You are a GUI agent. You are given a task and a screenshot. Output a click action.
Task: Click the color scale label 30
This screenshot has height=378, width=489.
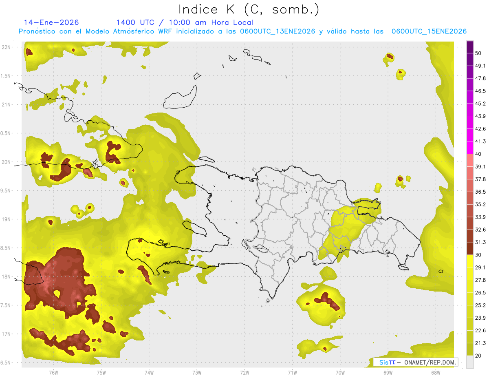[478, 255]
